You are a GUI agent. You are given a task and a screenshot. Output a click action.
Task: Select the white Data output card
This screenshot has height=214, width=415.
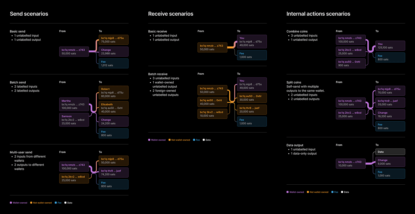pyautogui.click(x=390, y=152)
